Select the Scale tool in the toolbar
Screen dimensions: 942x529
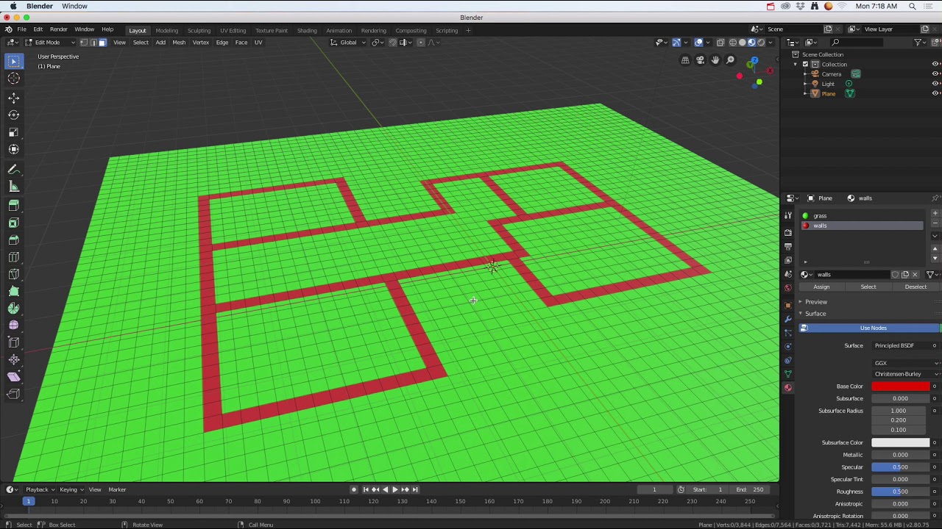coord(13,132)
